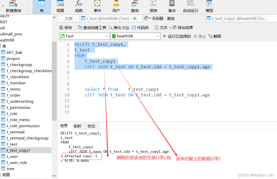Click the t_checkgroup_checkitem table icon
Screen dimensions: 277x179
(x=3, y=71)
